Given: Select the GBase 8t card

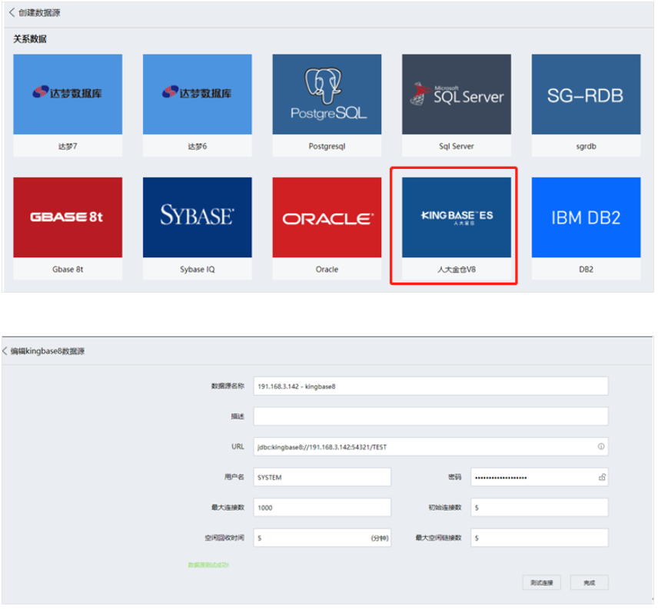Looking at the screenshot, I should coord(68,228).
